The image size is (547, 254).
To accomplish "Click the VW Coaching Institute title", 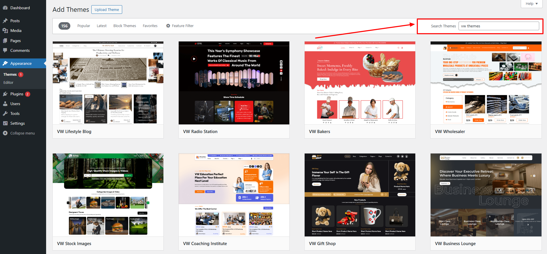I will click(205, 244).
